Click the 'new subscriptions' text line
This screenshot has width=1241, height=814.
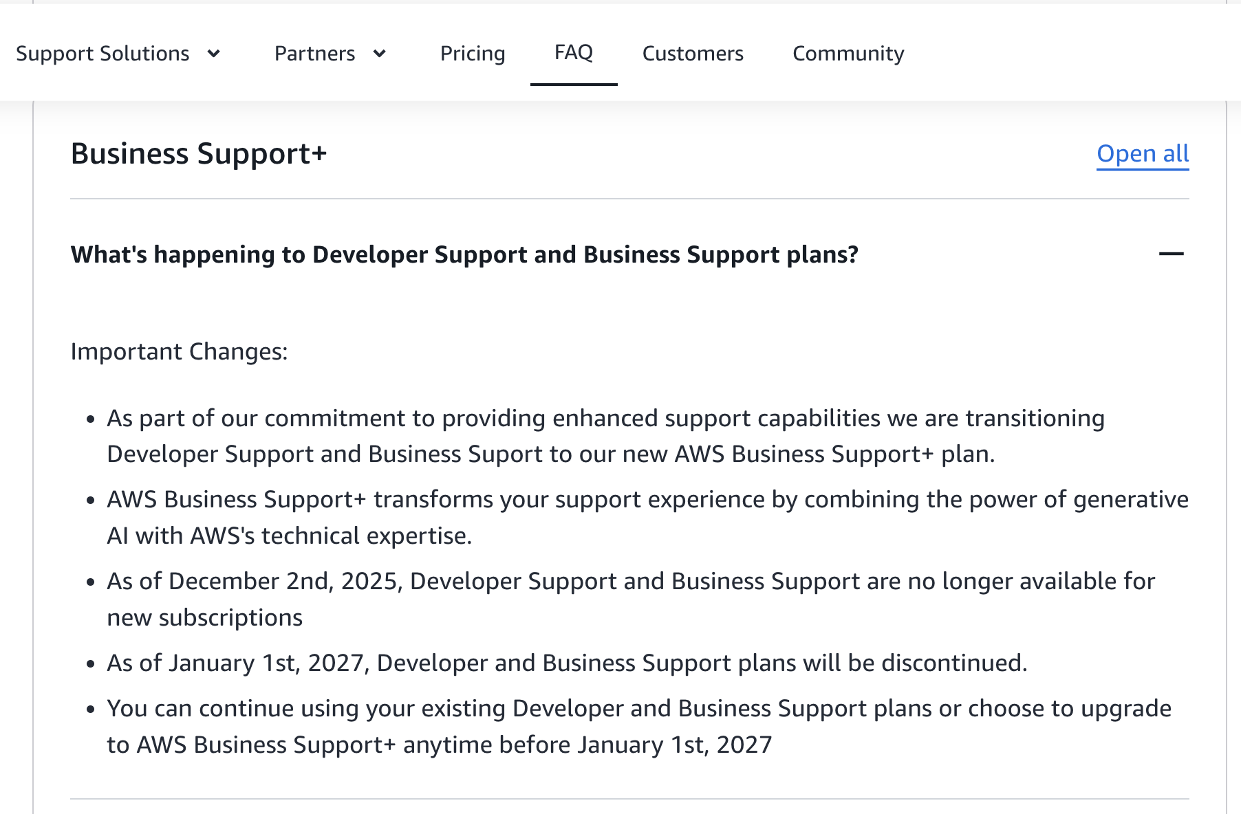coord(204,618)
